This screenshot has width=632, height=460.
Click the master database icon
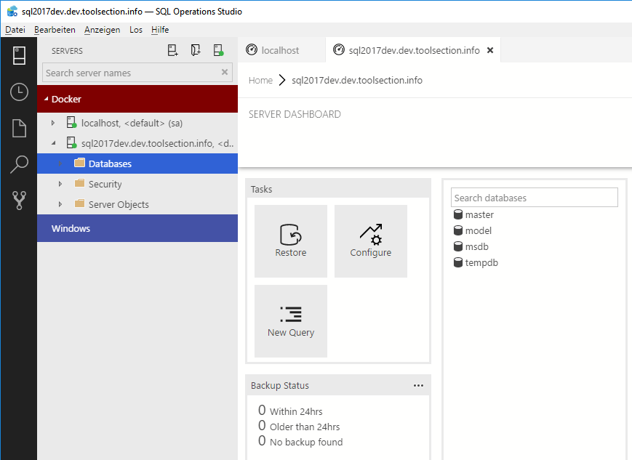[x=458, y=214]
